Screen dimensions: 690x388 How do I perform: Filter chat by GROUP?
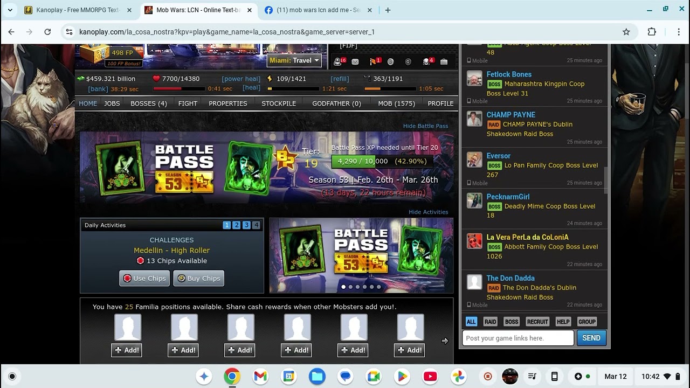pyautogui.click(x=587, y=322)
